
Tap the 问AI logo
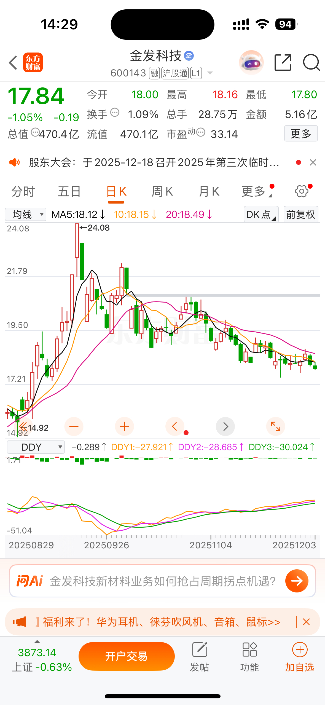point(30,581)
